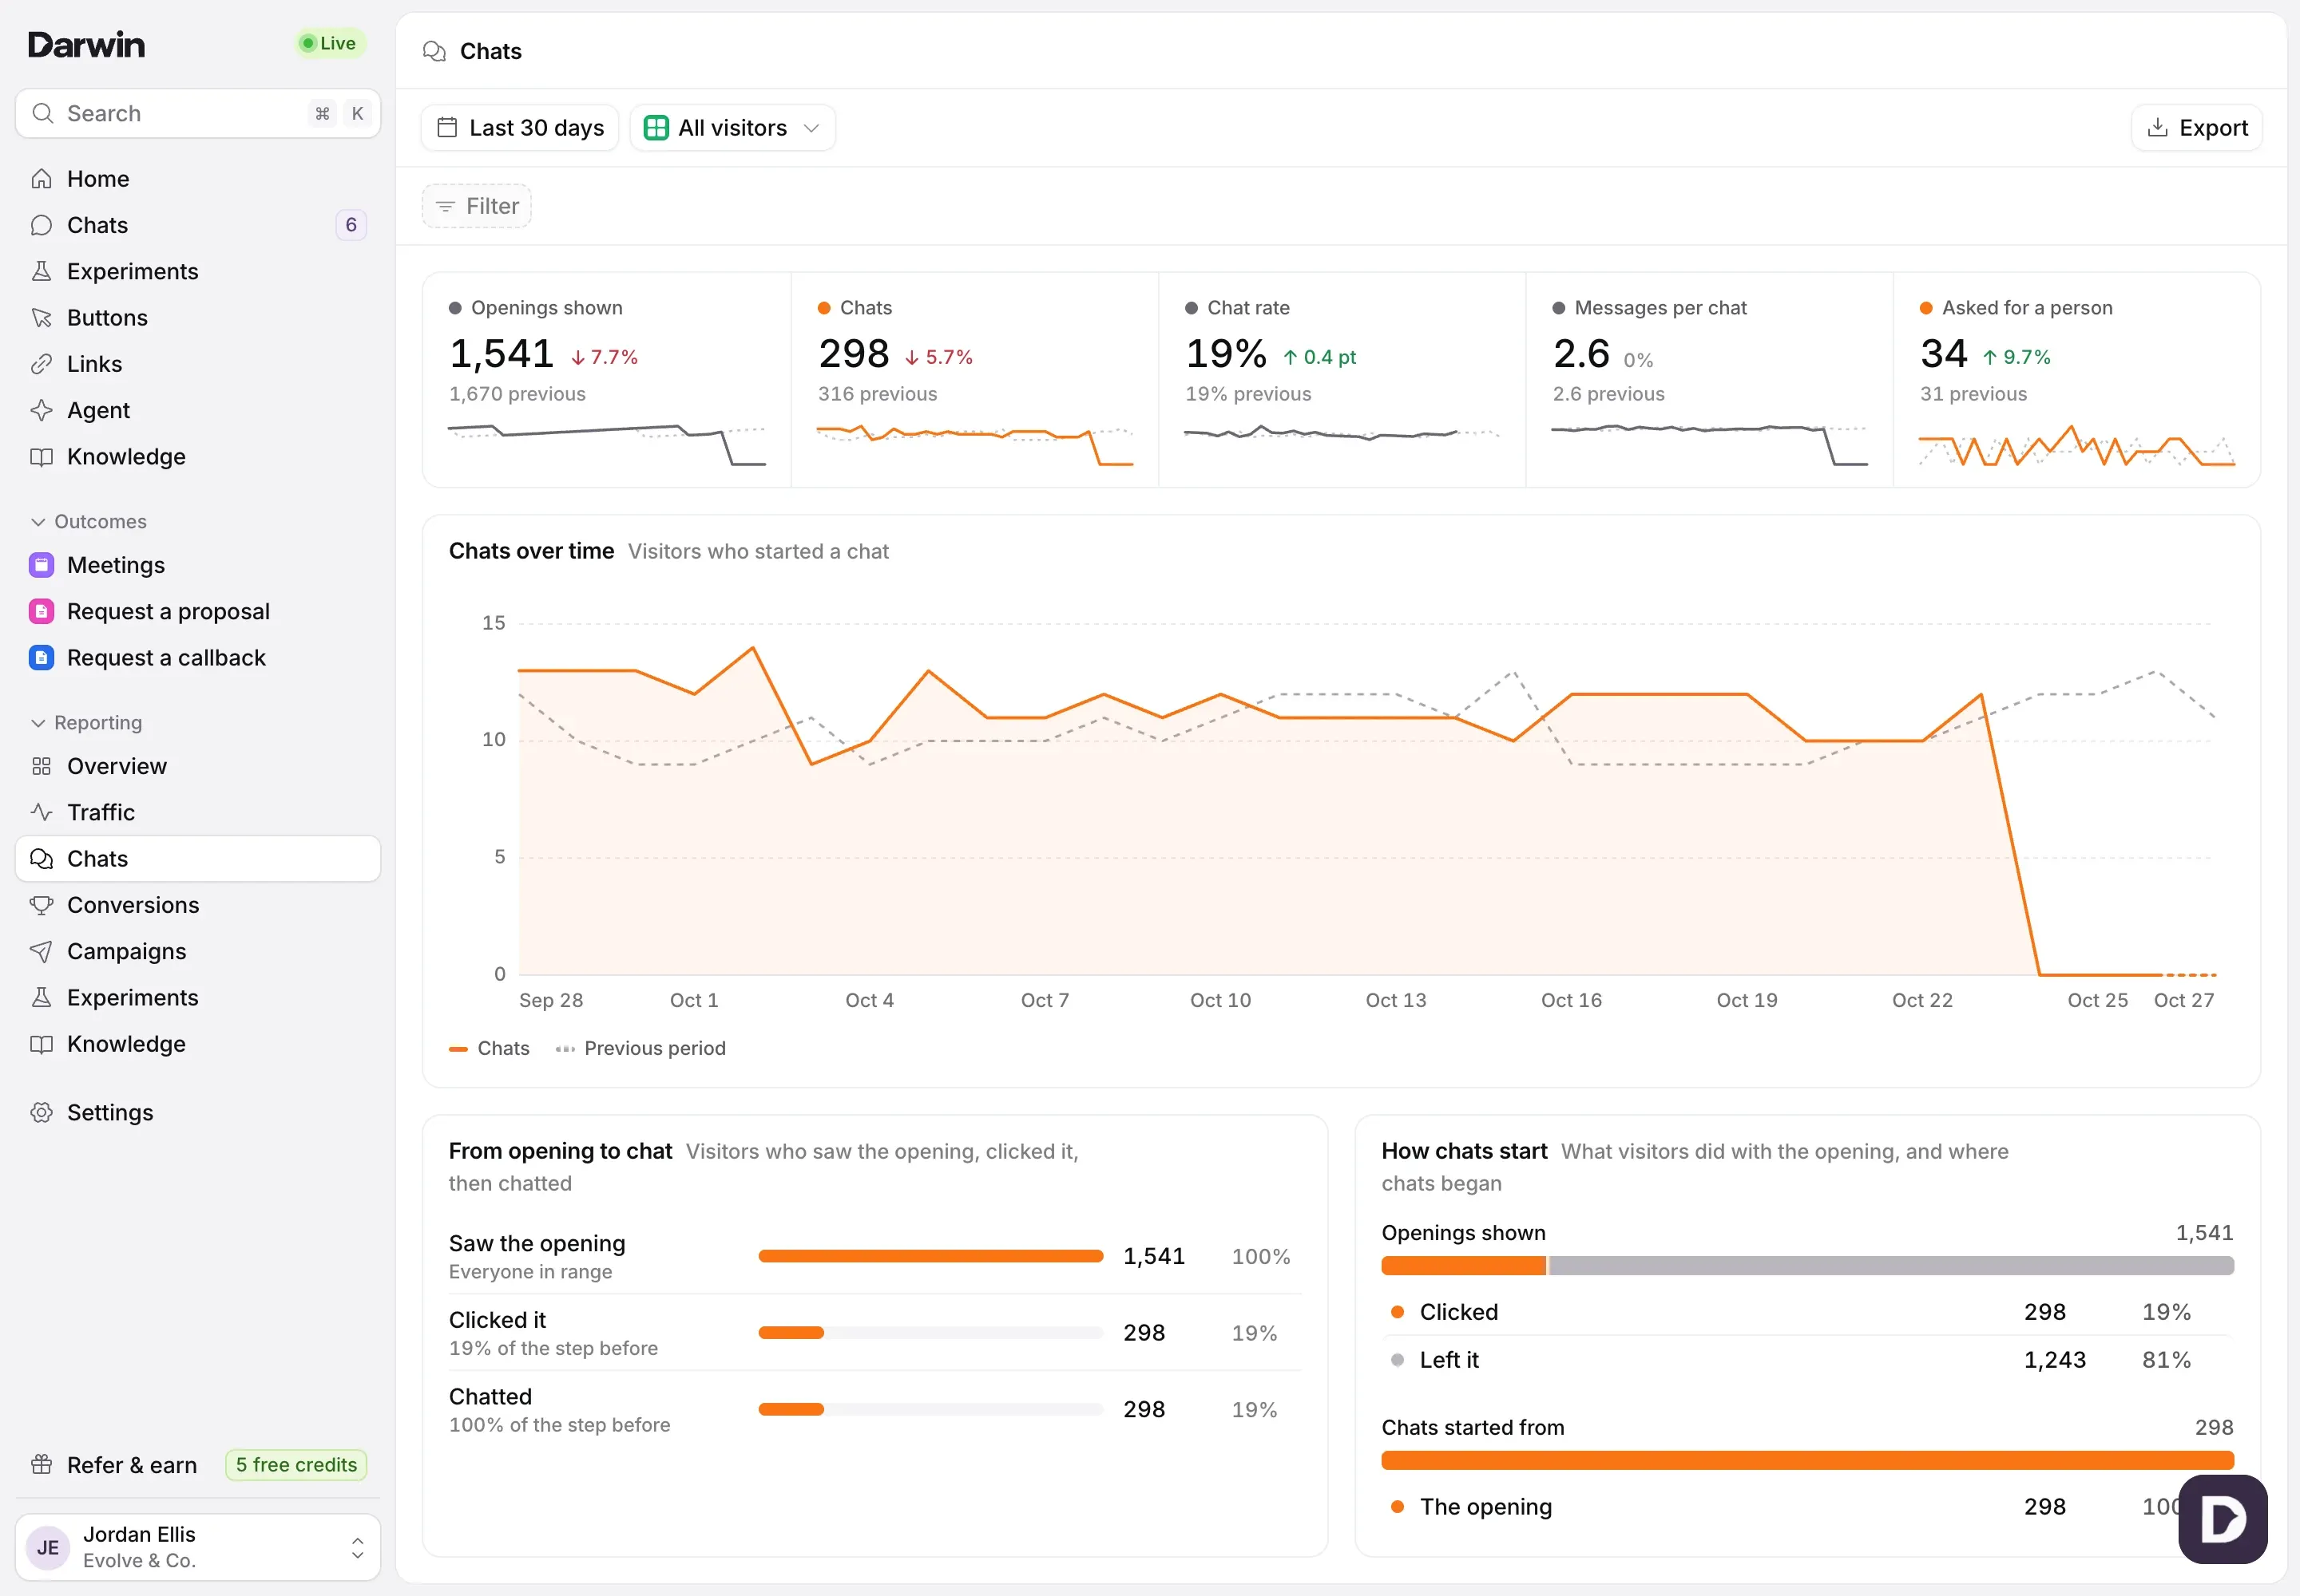Click the Export download icon
The height and width of the screenshot is (1596, 2300).
[2158, 128]
